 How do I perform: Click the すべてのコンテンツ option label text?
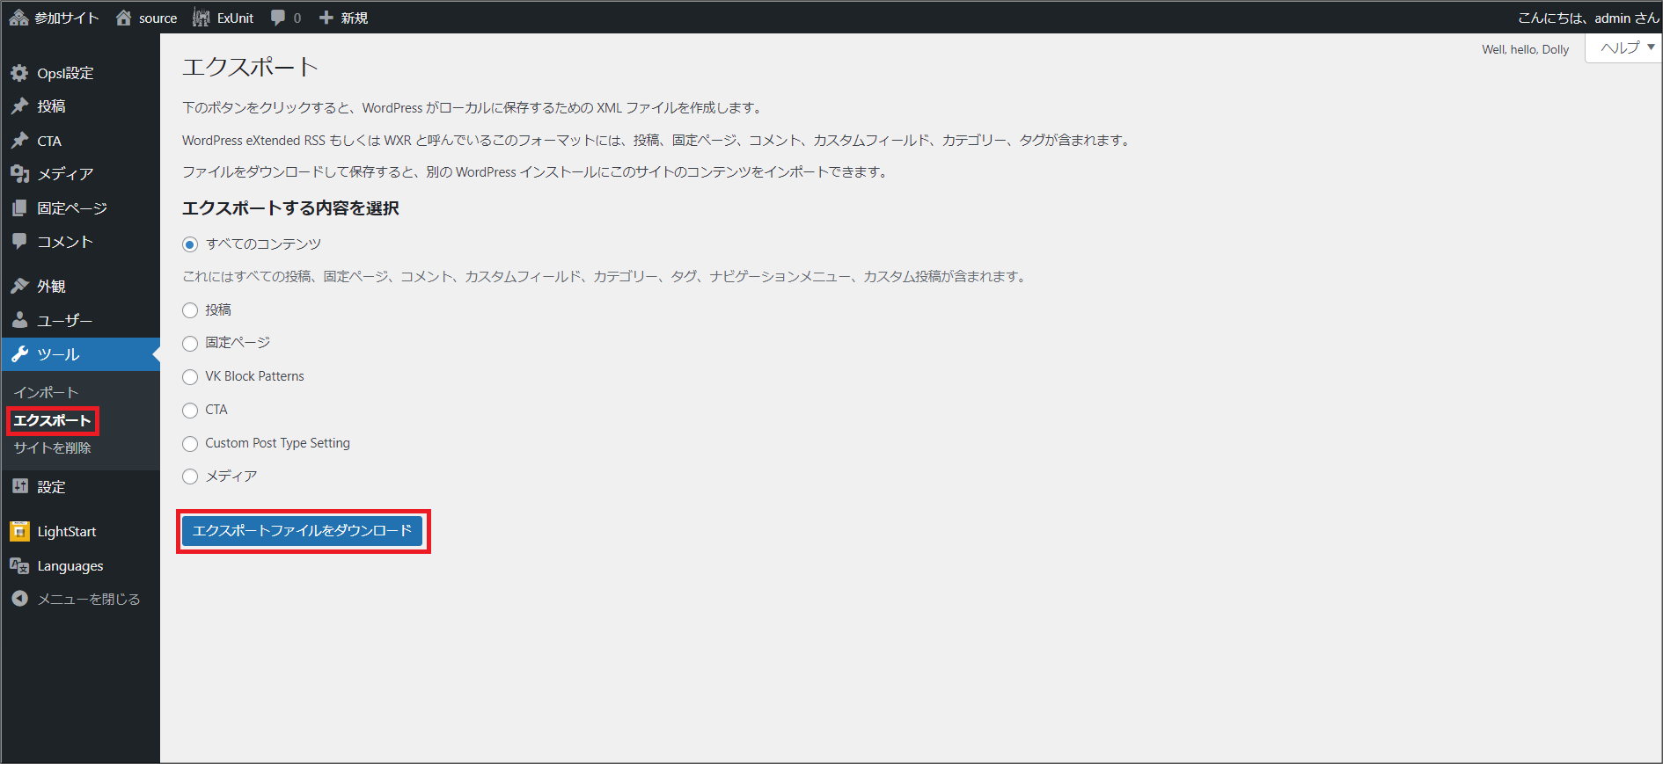263,244
